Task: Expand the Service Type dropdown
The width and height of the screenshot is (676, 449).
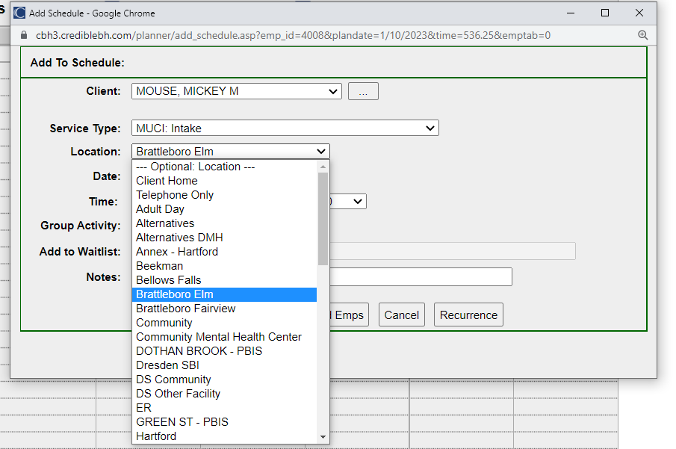Action: click(x=285, y=128)
